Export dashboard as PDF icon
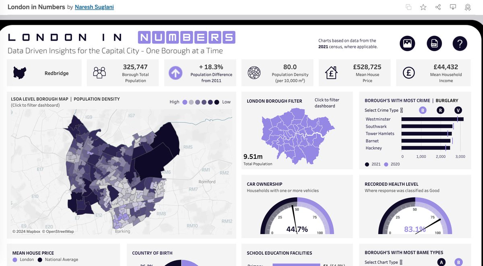This screenshot has width=483, height=266. point(434,44)
